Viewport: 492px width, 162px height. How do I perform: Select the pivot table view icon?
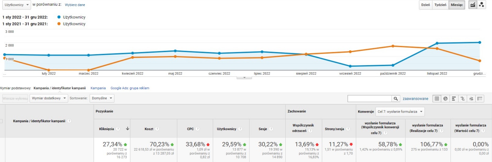click(480, 99)
